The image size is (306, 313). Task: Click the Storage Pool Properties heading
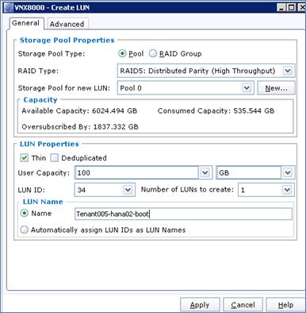point(67,40)
